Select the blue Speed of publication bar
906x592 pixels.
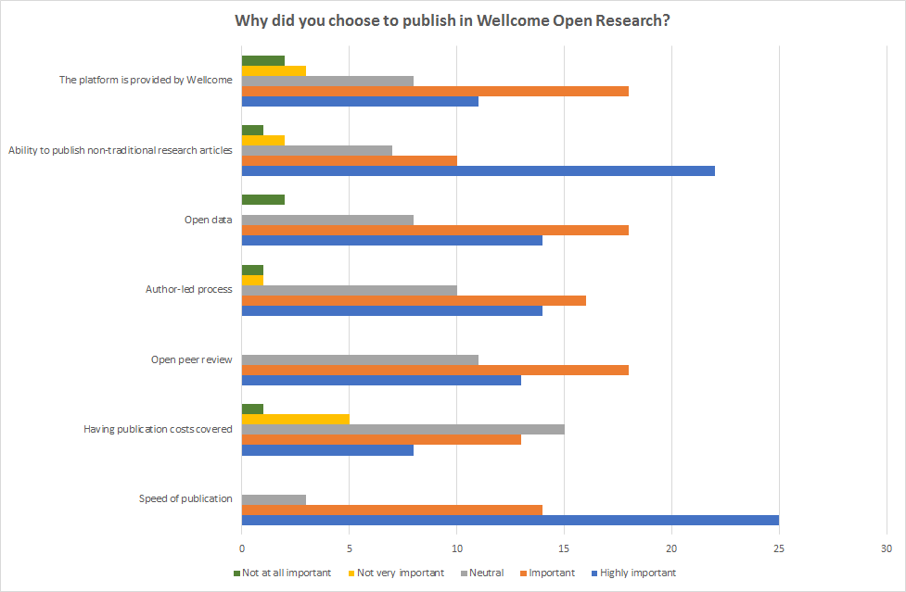point(510,520)
